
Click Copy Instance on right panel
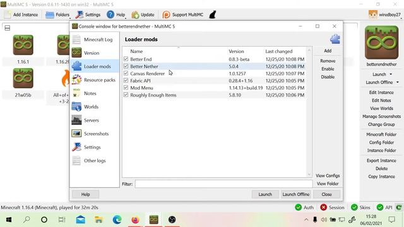[381, 177]
